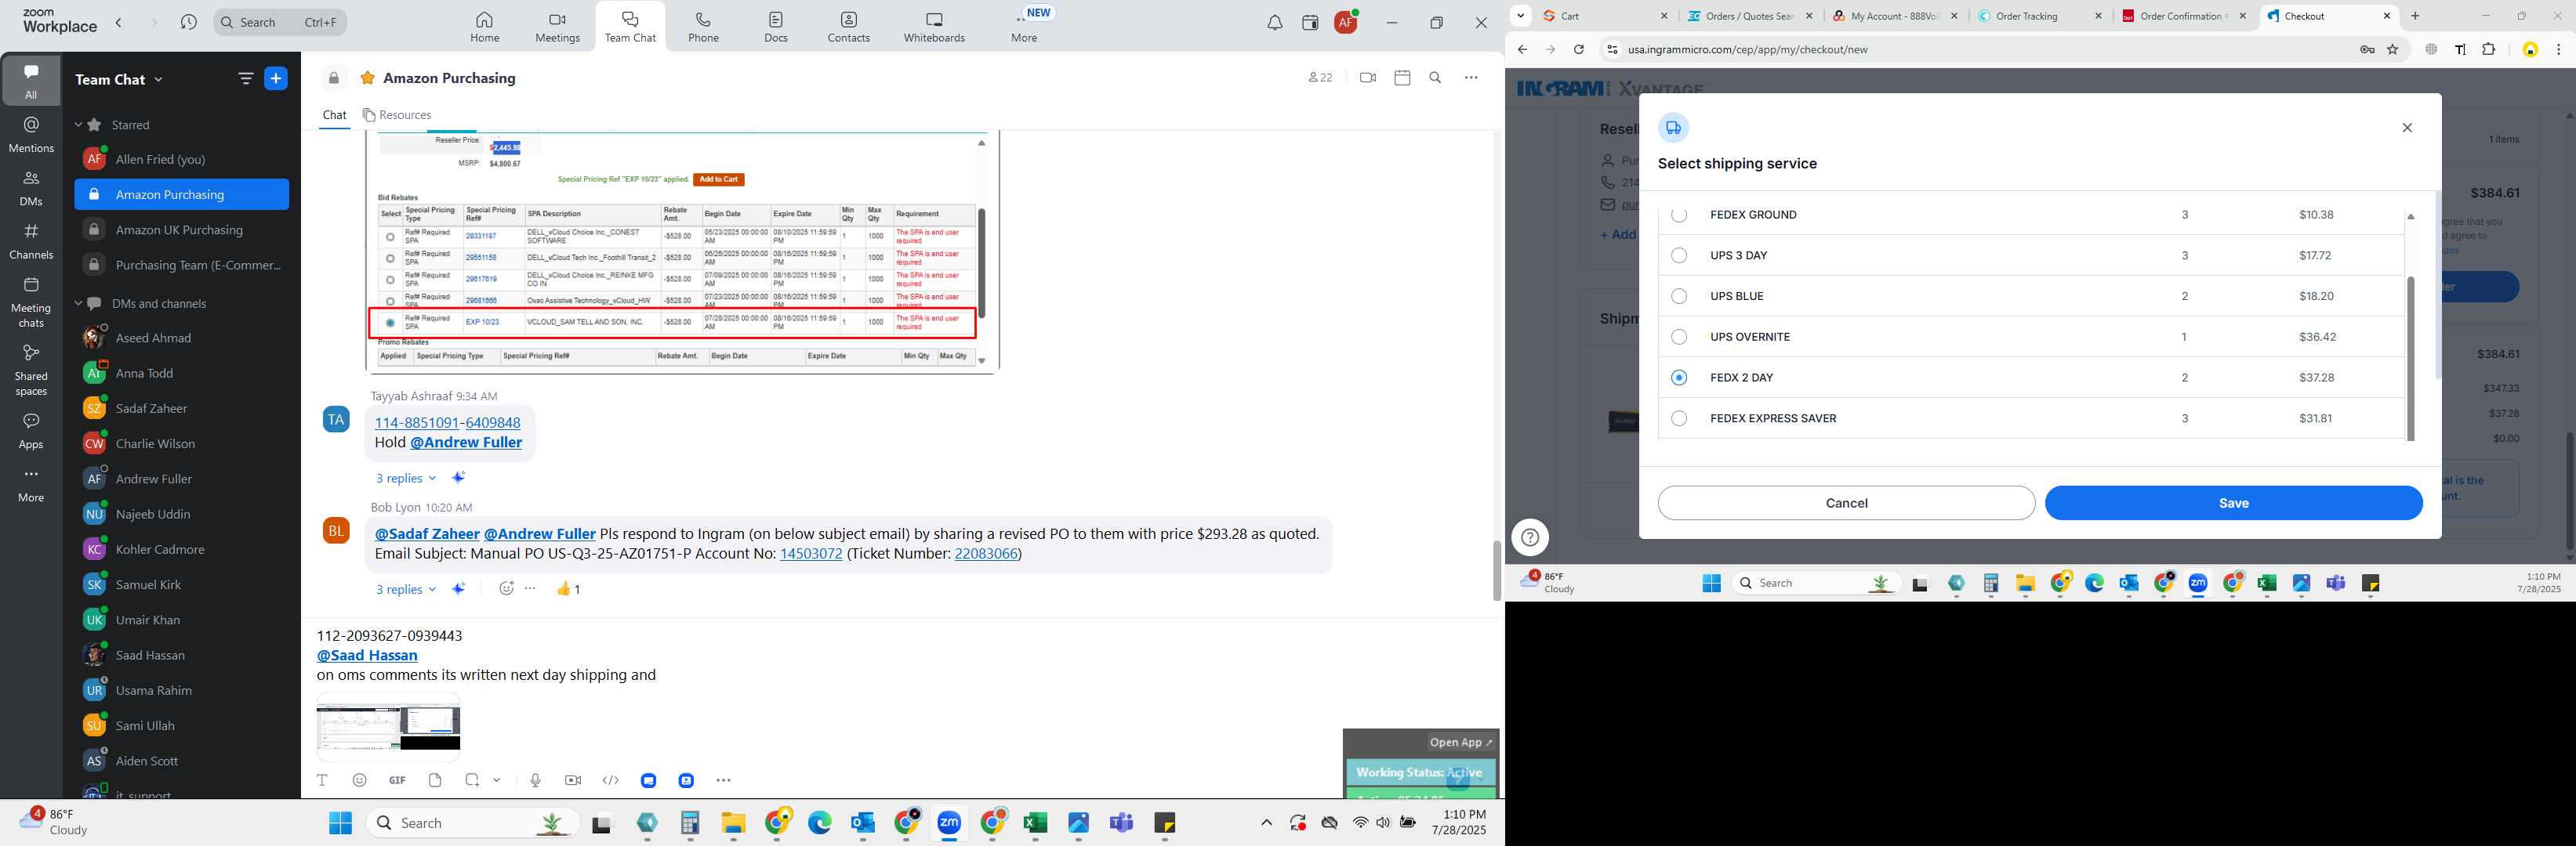Click the shipping options list scrollbar
Viewport: 2576px width, 846px height.
click(2410, 357)
